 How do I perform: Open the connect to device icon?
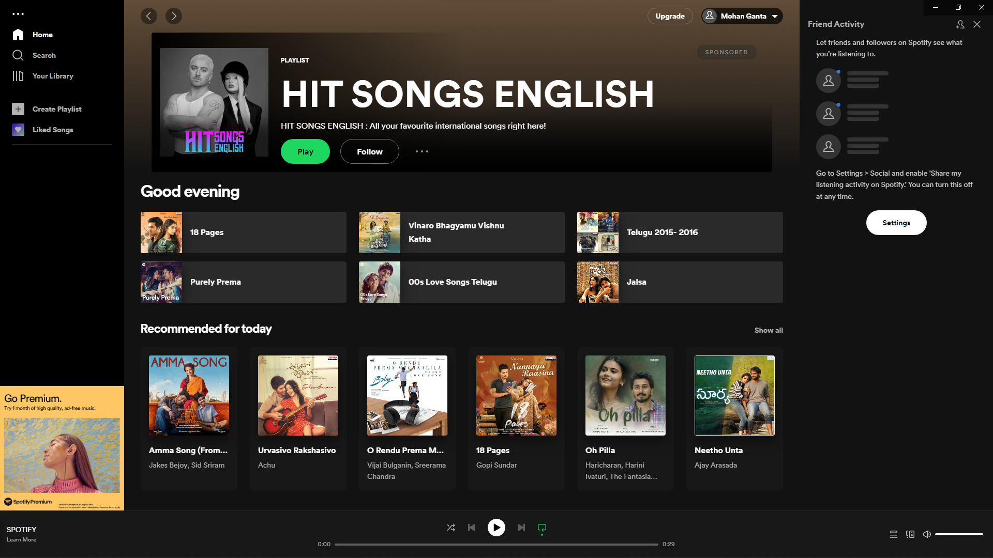point(910,534)
